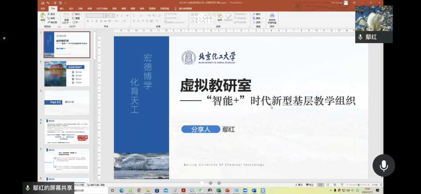Viewport: 421px width, 194px height.
Task: Click the Ribbon Display Options icon
Action: [x=354, y=3]
